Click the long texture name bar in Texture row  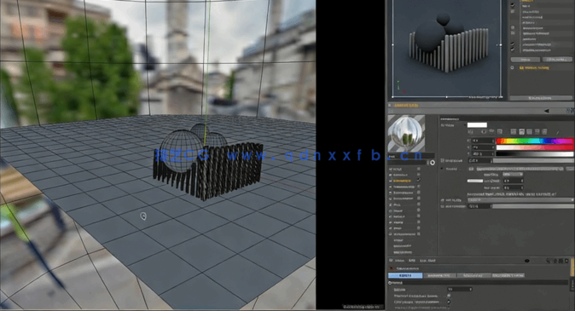point(520,169)
